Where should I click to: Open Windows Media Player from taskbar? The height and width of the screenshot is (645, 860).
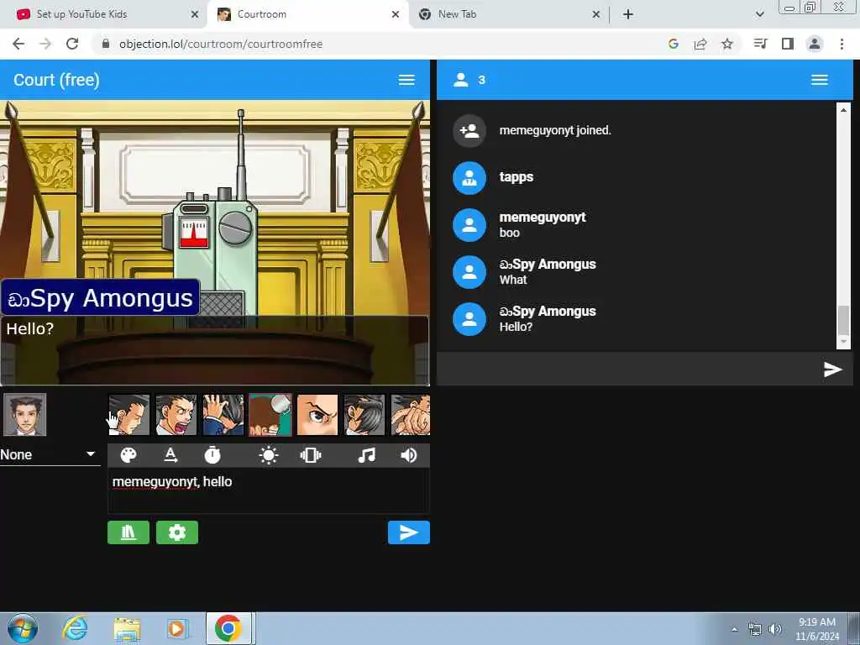point(176,628)
